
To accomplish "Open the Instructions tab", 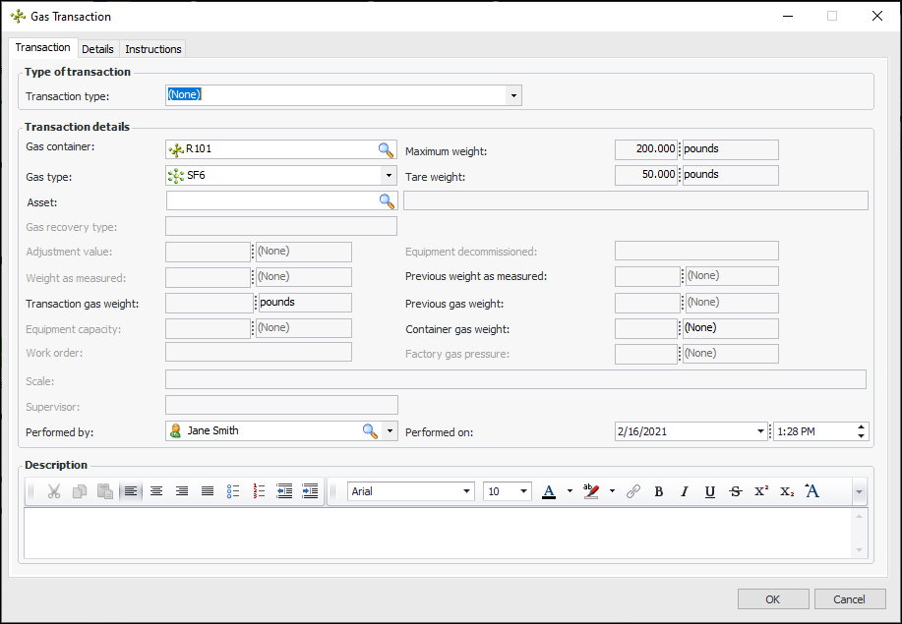I will click(x=152, y=49).
